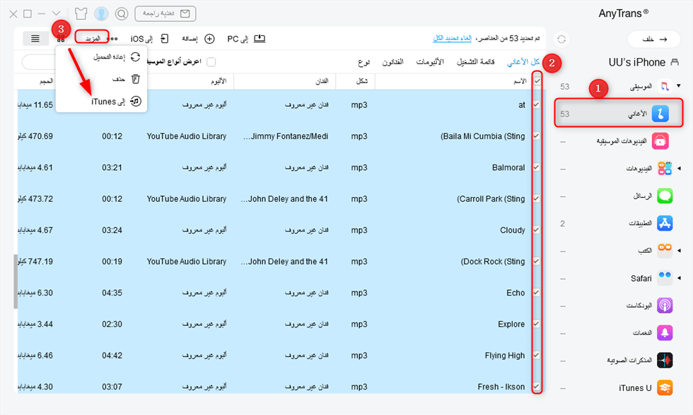Select حذف (Delete) from the open menu
Screen dimensions: 693x415
coord(107,80)
